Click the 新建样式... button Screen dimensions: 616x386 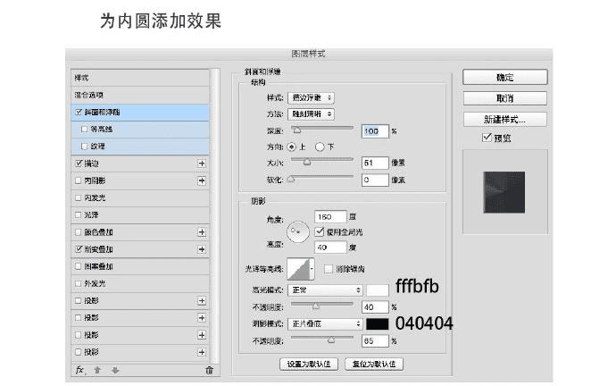pos(504,120)
